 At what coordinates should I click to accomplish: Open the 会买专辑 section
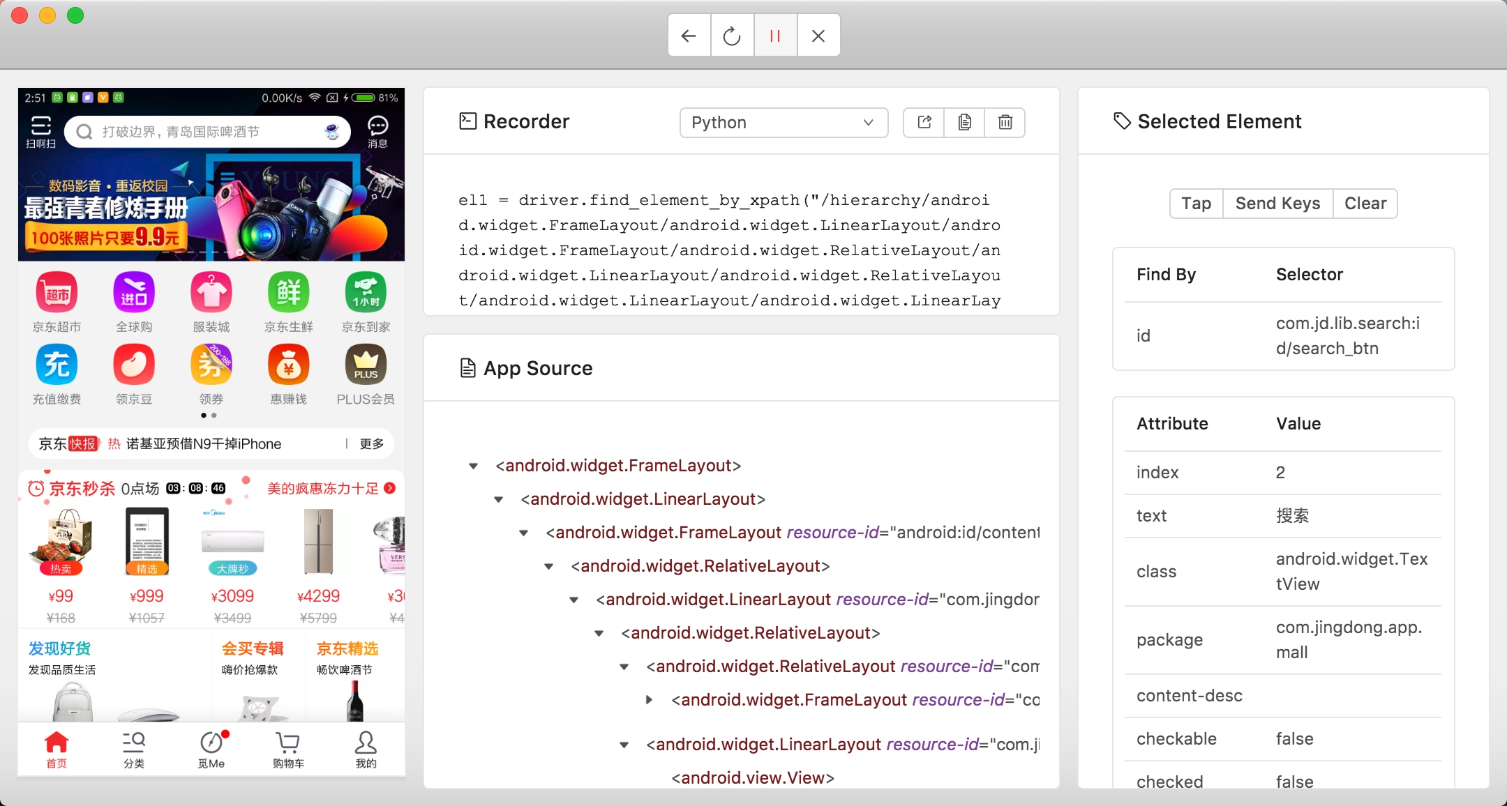click(257, 676)
